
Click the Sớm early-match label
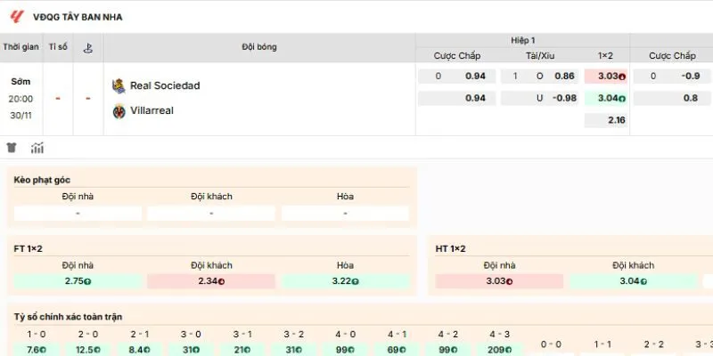pyautogui.click(x=20, y=82)
